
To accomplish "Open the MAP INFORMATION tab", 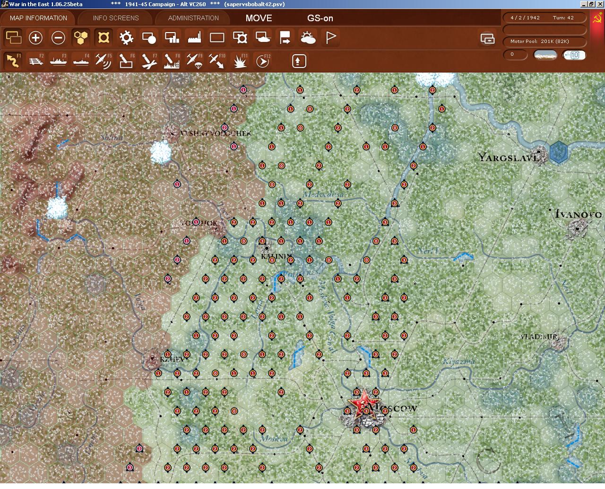I will 38,18.
